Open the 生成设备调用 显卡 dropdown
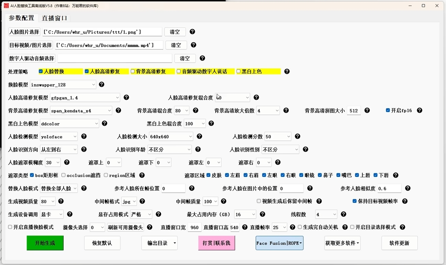This screenshot has height=265, width=446. (x=51, y=214)
